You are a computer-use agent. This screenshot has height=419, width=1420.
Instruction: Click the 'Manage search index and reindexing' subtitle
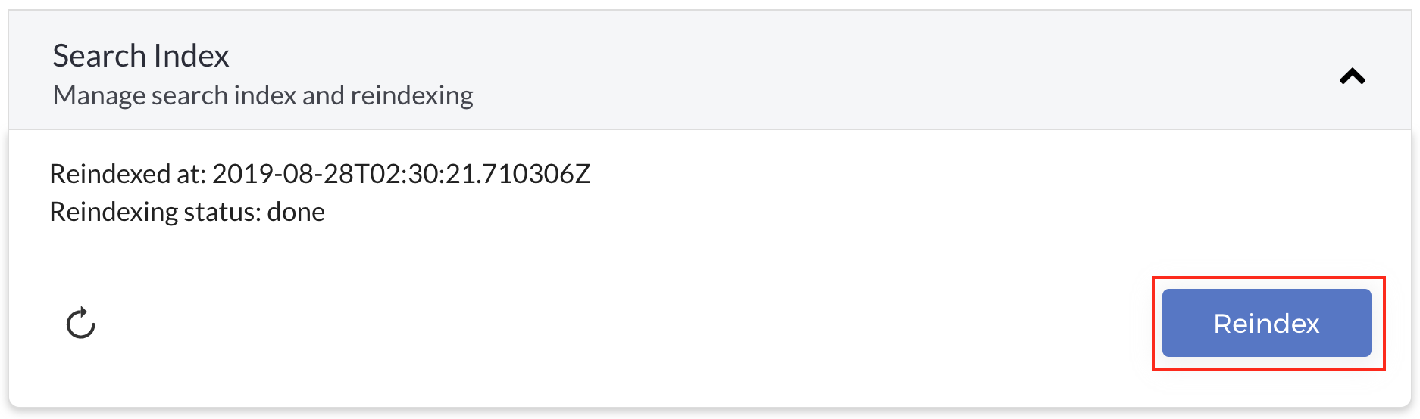point(263,95)
